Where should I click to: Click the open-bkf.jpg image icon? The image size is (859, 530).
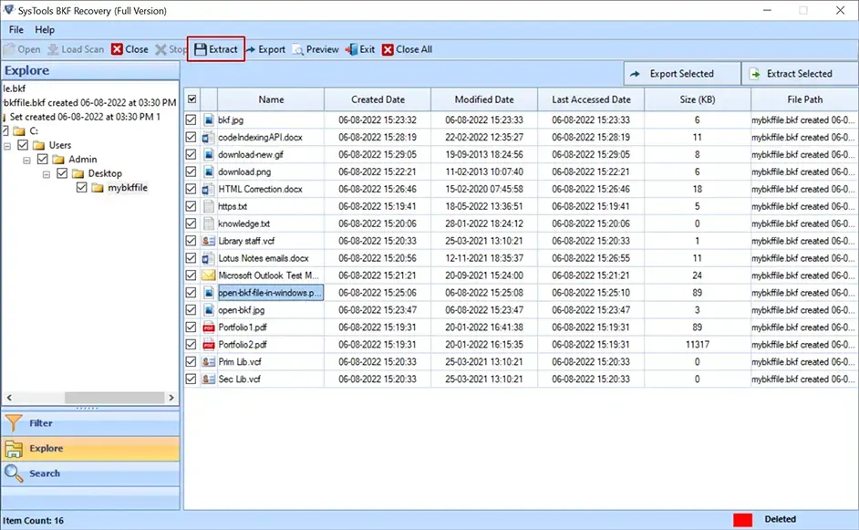click(209, 309)
